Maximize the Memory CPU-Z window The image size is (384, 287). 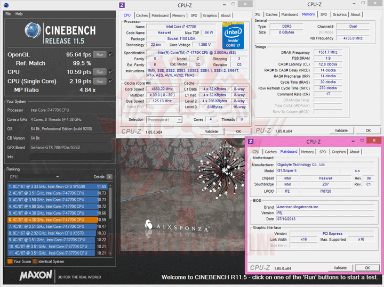point(363,3)
